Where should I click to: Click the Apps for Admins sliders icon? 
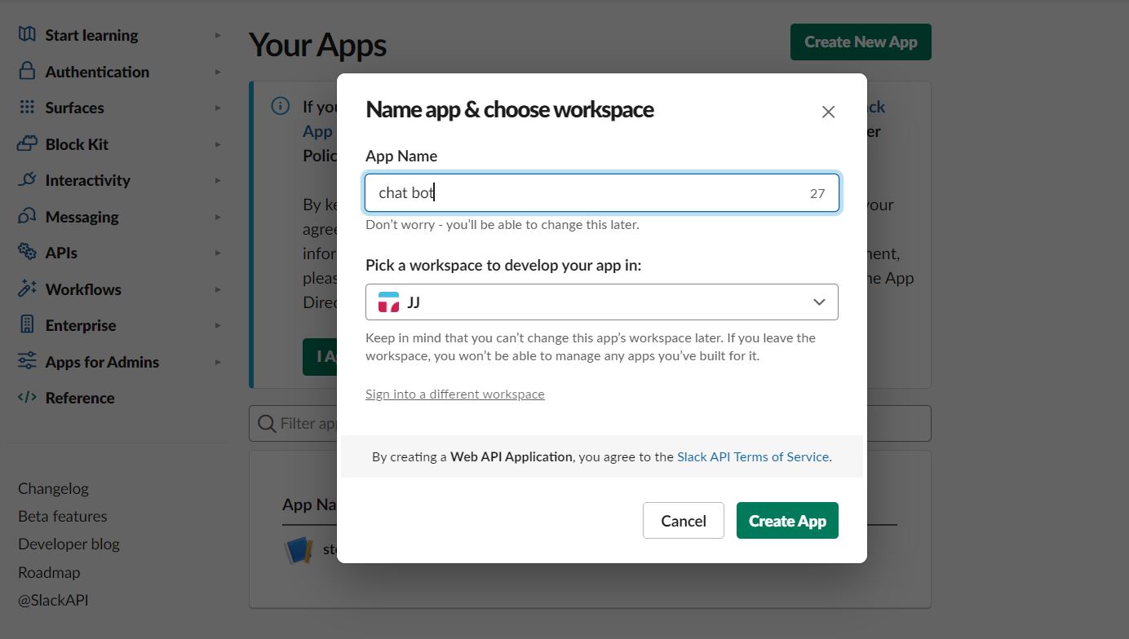[x=27, y=361]
